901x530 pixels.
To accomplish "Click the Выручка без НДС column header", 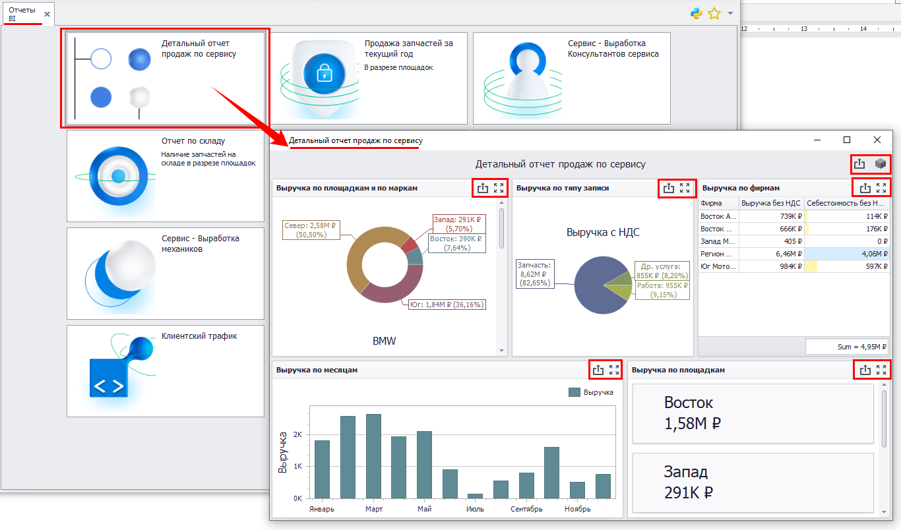I will (770, 204).
